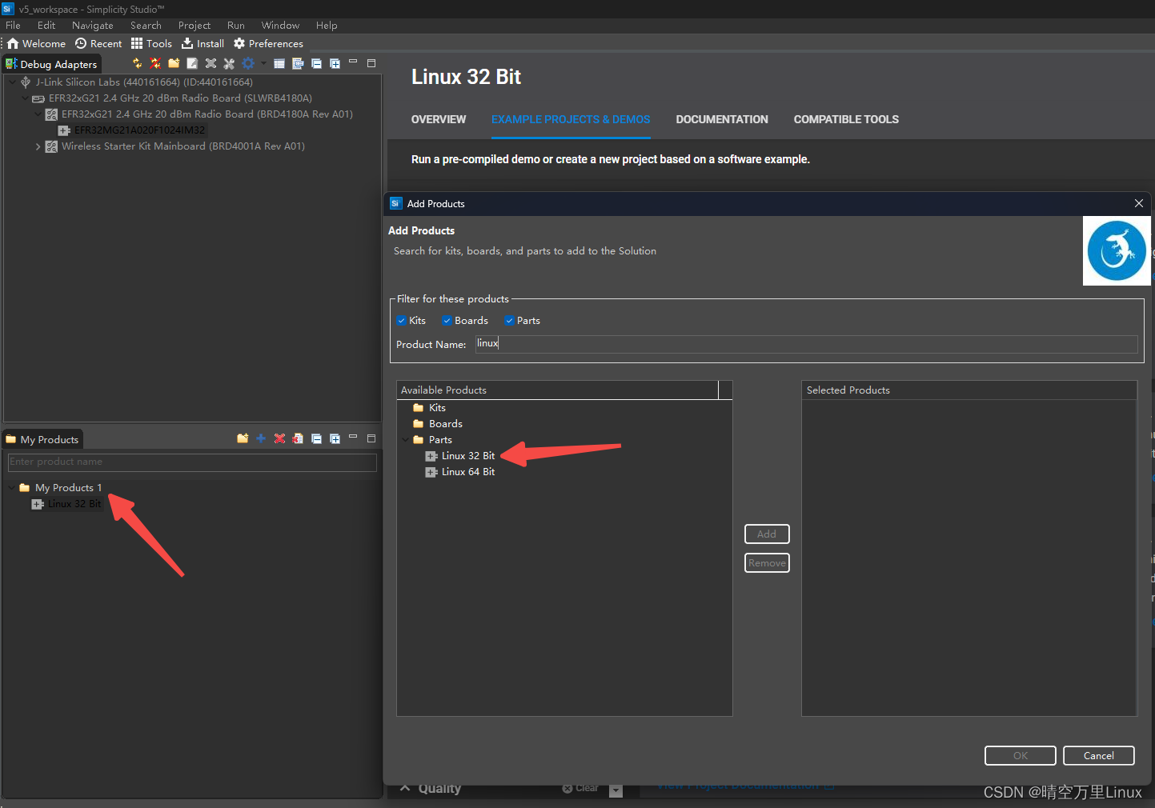Click the My Products panel tab
1155x808 pixels.
pos(42,439)
